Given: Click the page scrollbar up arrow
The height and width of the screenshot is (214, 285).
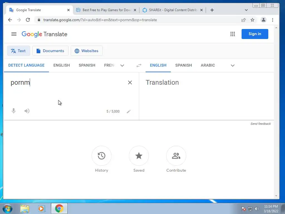Looking at the screenshot, I should (276, 28).
